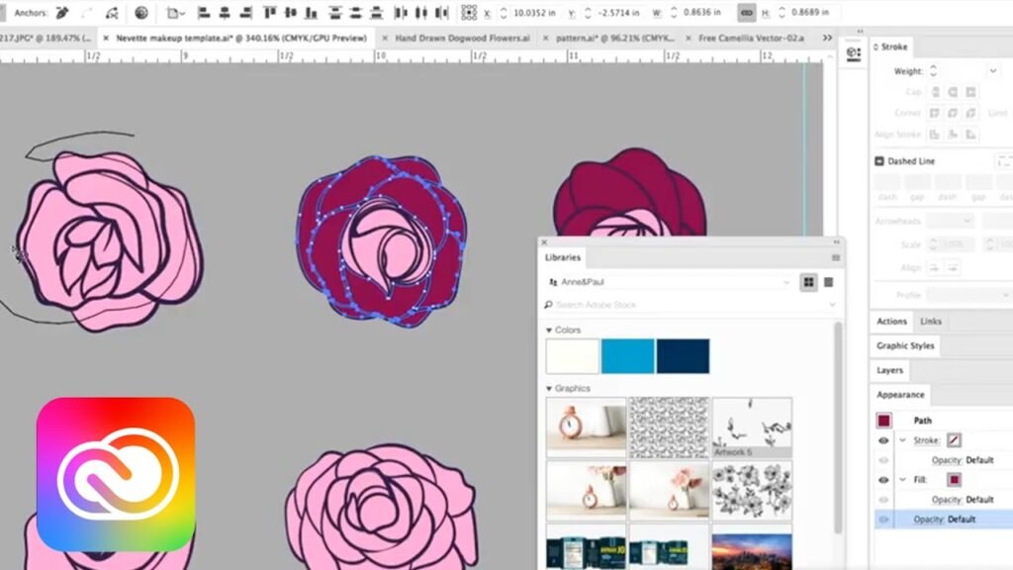Click horizontal distribute center icon
The image size is (1013, 570).
421,12
